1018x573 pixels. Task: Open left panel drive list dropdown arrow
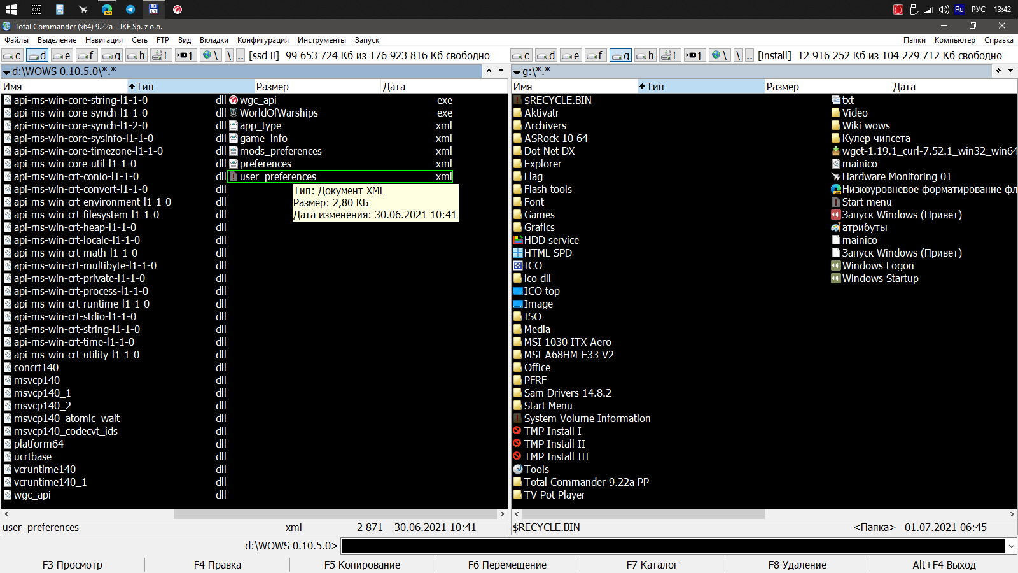pos(6,71)
